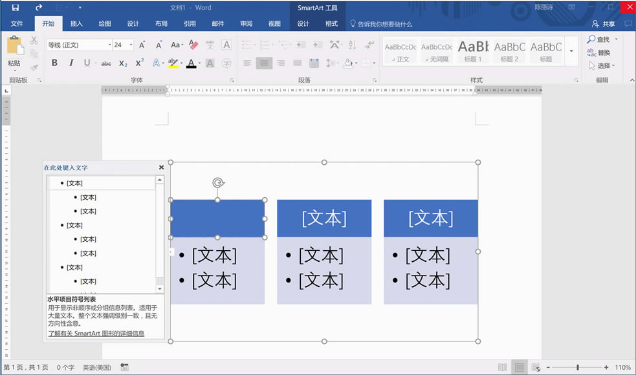Screen dimensions: 636x375
Task: Toggle align left button
Action: click(247, 63)
